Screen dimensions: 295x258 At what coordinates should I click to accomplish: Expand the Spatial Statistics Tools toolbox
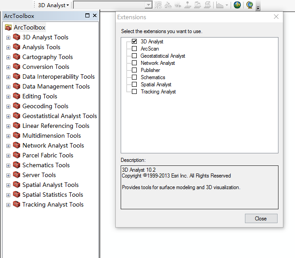[x=8, y=195]
